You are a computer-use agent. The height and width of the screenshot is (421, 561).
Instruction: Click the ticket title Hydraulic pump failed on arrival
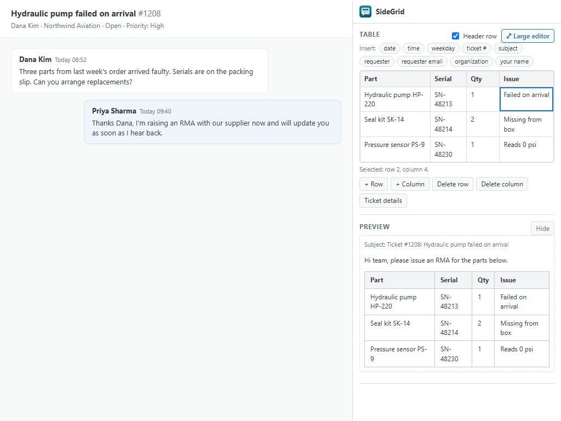coord(73,14)
